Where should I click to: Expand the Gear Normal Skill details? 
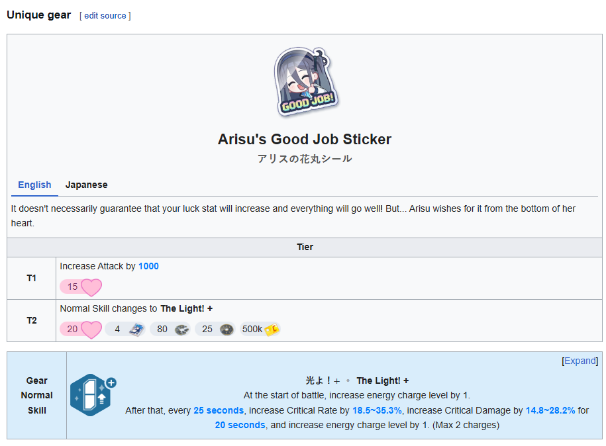coord(580,361)
